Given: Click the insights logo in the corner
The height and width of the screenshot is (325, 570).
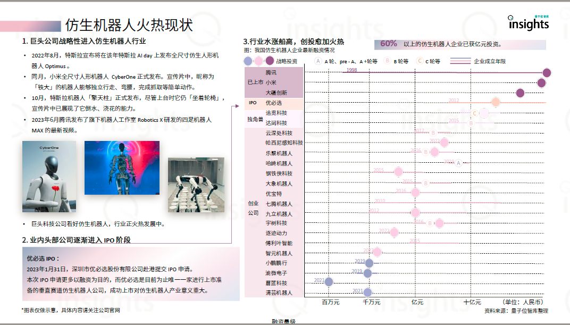Looking at the screenshot, I should pos(529,23).
